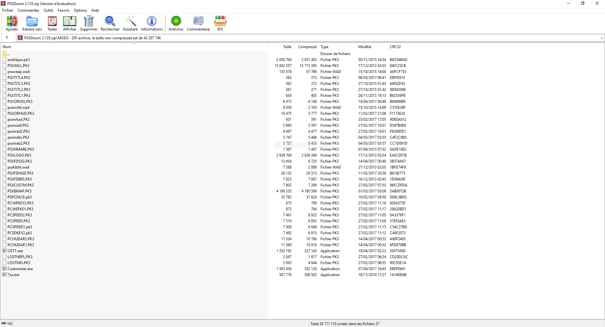Sort by the CRC32 column header

tap(399, 47)
